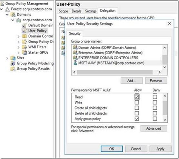Select User-Policy in the tree
This screenshot has height=159, width=179.
click(x=37, y=31)
